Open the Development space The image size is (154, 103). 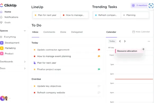click(x=12, y=43)
